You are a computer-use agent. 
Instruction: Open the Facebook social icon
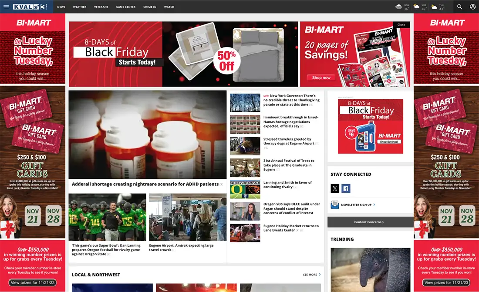click(346, 188)
